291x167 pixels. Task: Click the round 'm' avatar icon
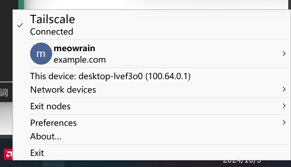point(41,54)
